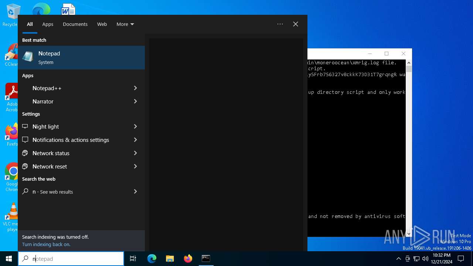Click Turn indexing back on link
This screenshot has width=473, height=266.
(46, 244)
